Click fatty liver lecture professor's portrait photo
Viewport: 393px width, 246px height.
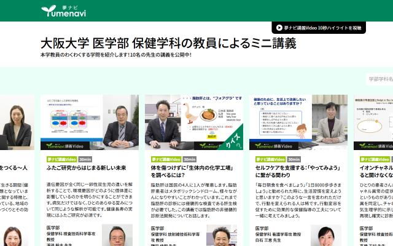pos(221,236)
